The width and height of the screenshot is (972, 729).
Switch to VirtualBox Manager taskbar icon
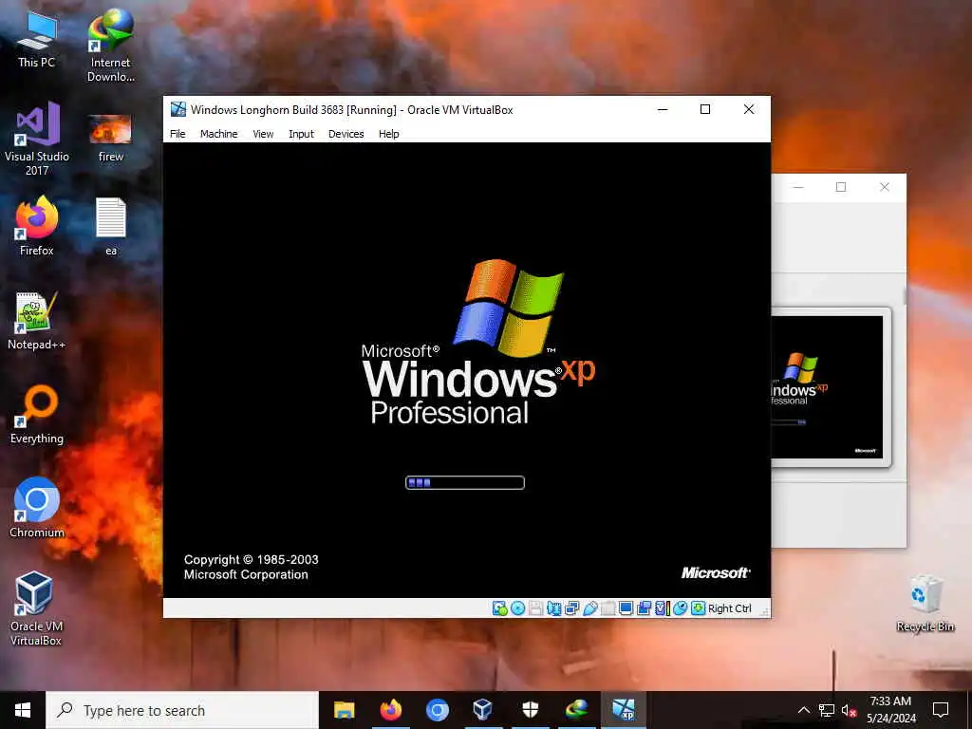point(483,710)
